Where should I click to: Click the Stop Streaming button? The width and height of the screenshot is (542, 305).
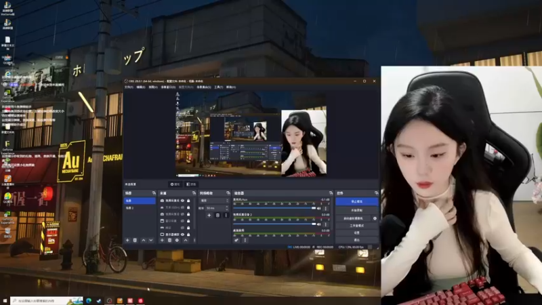click(357, 201)
